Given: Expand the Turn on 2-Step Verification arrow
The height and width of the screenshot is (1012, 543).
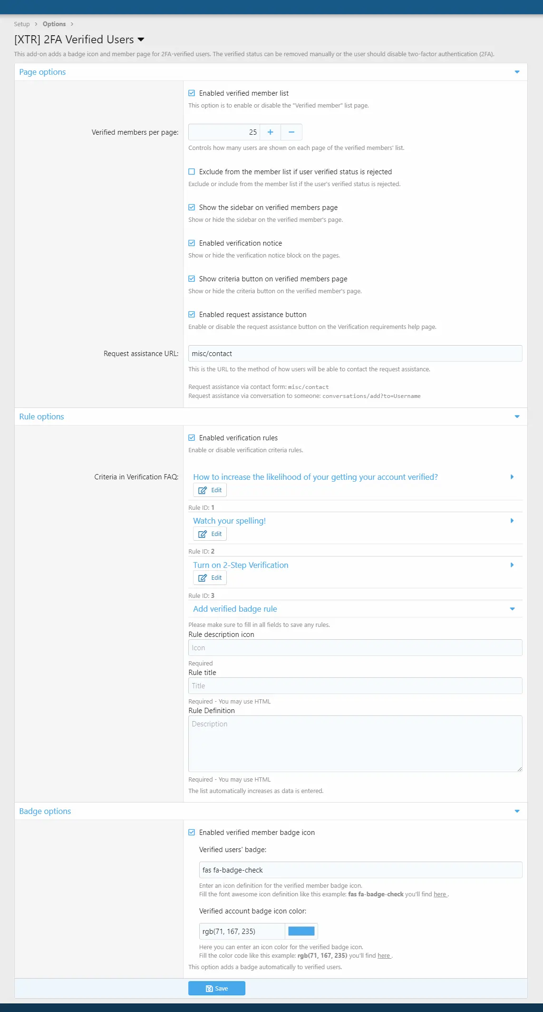Looking at the screenshot, I should tap(512, 565).
